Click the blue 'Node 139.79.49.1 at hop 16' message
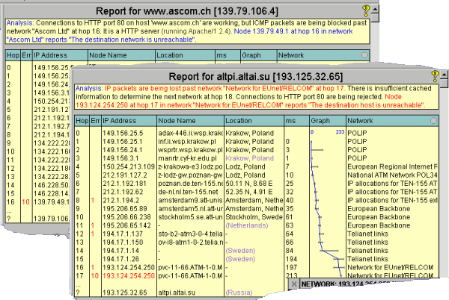Viewport: 449px width, 300px height. (x=180, y=35)
